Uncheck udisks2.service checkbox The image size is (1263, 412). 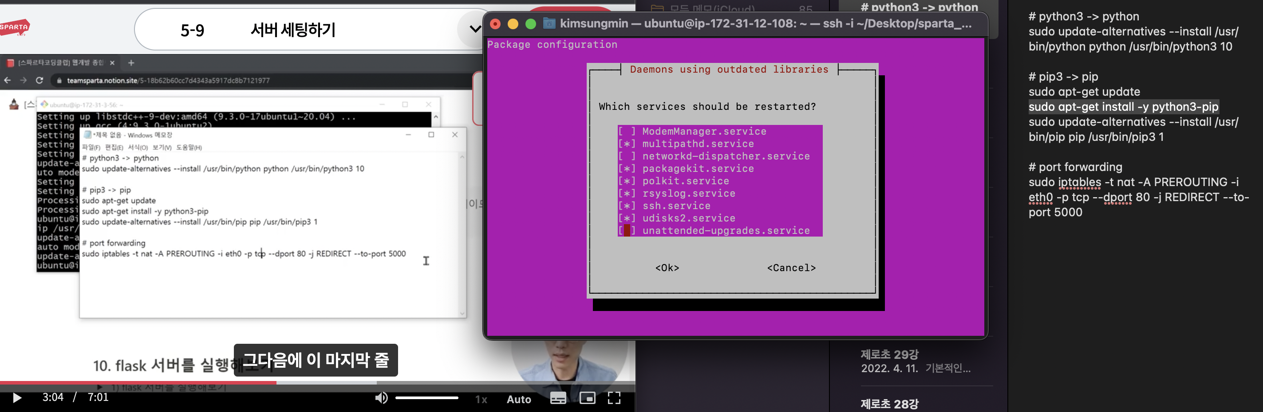(x=627, y=218)
